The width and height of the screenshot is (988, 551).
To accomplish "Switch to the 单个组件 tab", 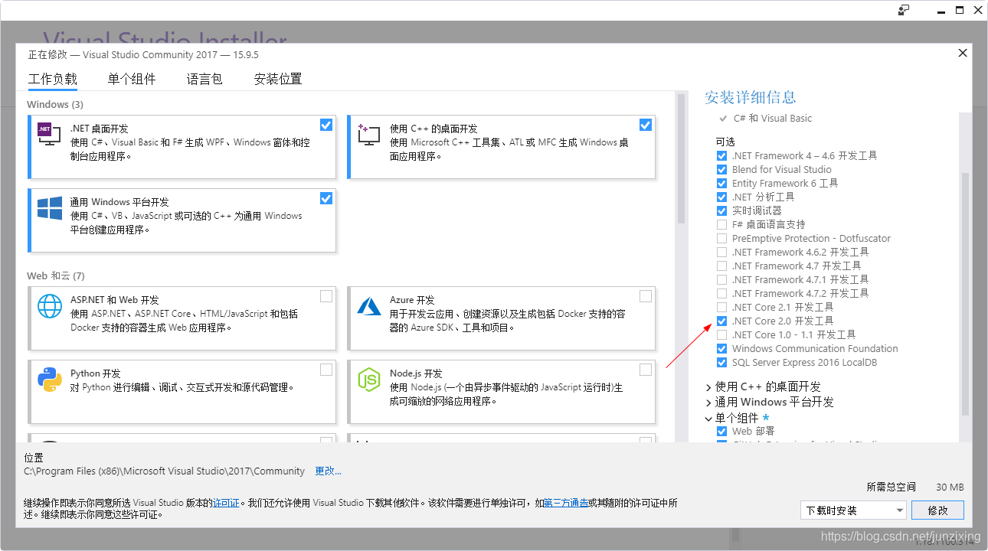I will [x=132, y=79].
